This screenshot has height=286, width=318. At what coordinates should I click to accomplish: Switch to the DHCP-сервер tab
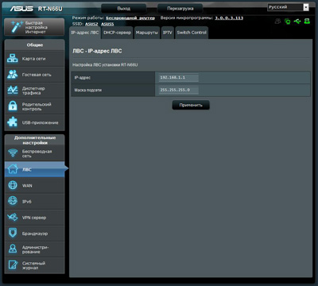pyautogui.click(x=117, y=33)
